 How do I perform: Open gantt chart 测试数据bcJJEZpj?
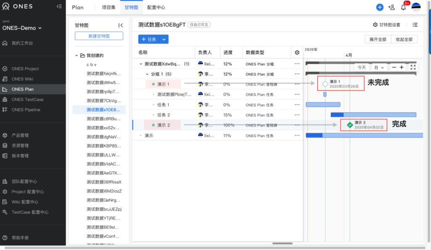coord(104,209)
